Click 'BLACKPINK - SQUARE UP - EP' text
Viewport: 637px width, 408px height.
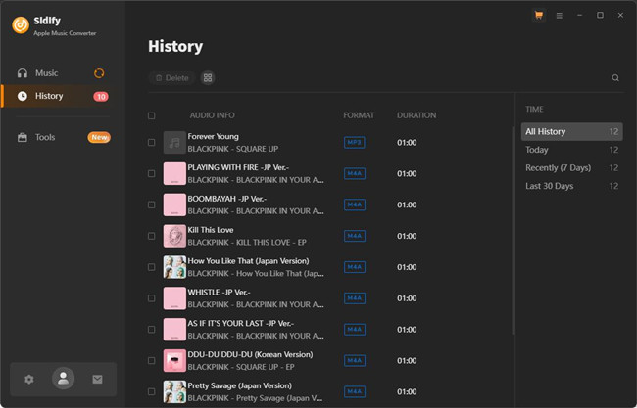pyautogui.click(x=241, y=367)
